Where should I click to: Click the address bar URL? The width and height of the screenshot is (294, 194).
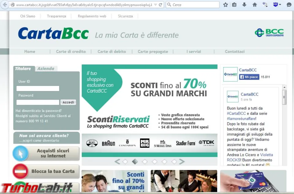pyautogui.click(x=84, y=5)
